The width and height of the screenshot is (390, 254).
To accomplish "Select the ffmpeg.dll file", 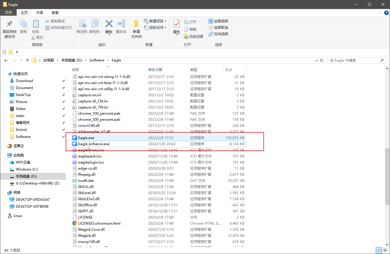I will point(158,174).
